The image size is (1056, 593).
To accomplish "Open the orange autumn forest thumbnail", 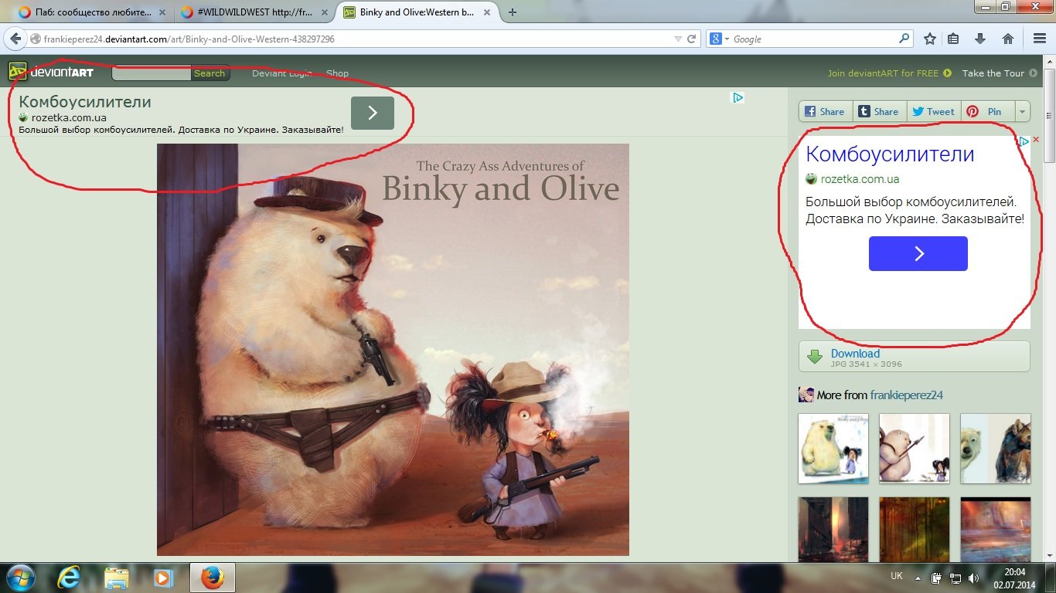I will (x=915, y=530).
